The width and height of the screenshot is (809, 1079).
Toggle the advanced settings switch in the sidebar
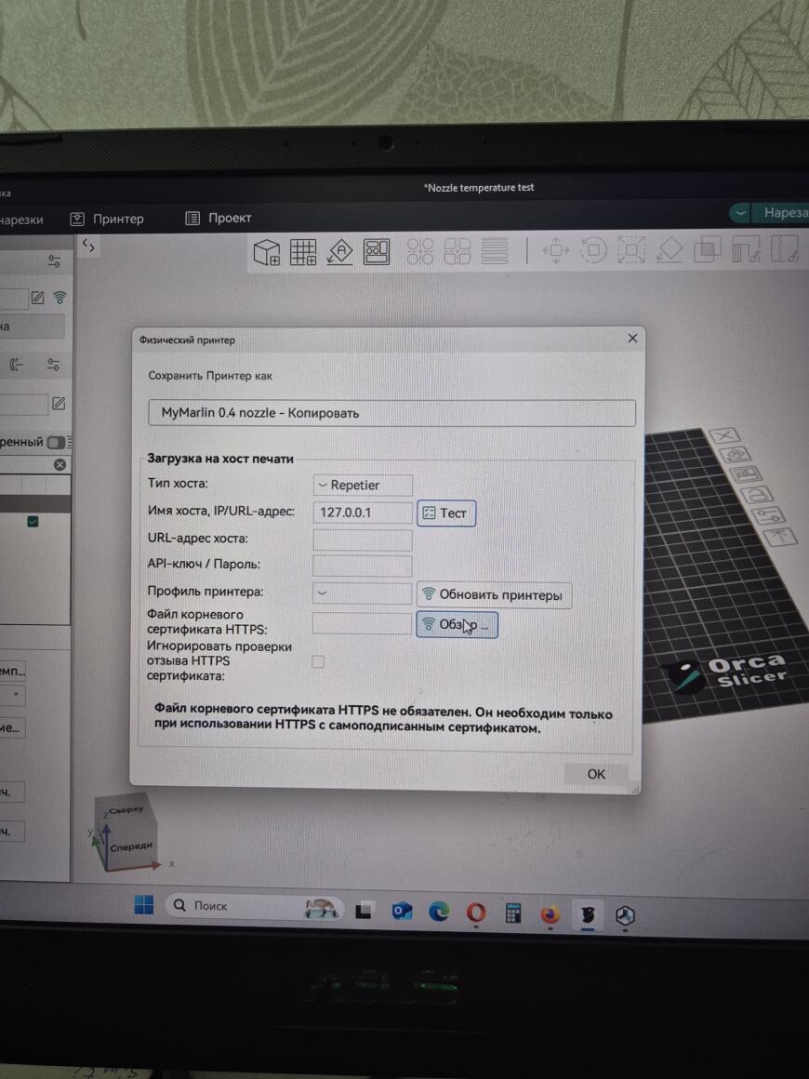click(54, 441)
